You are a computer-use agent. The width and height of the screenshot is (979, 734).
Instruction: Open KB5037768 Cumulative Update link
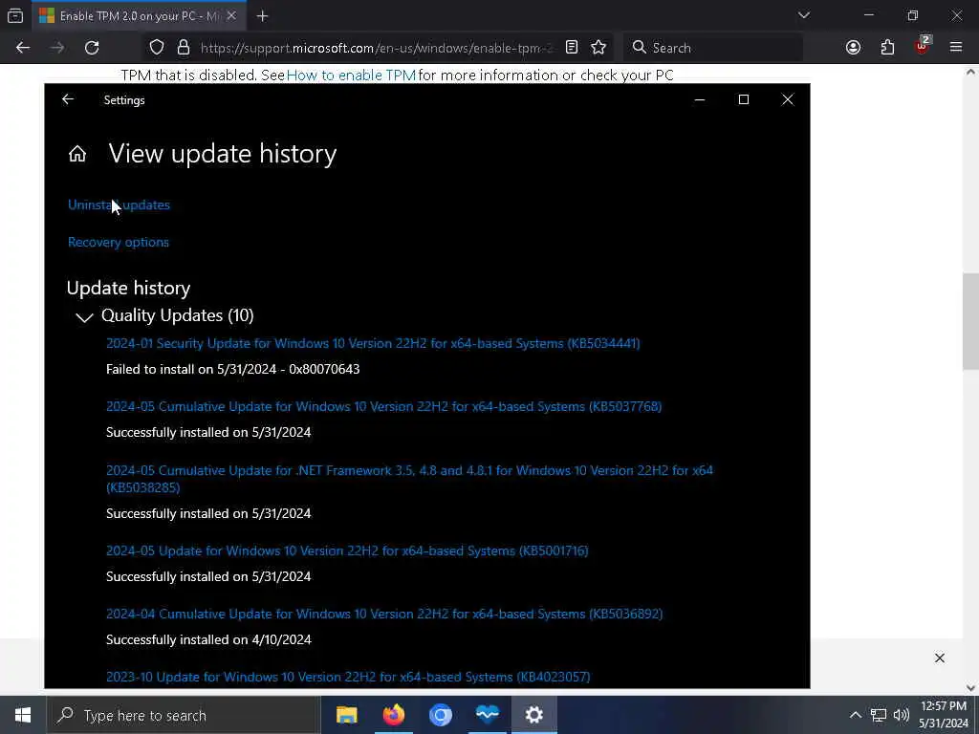384,406
